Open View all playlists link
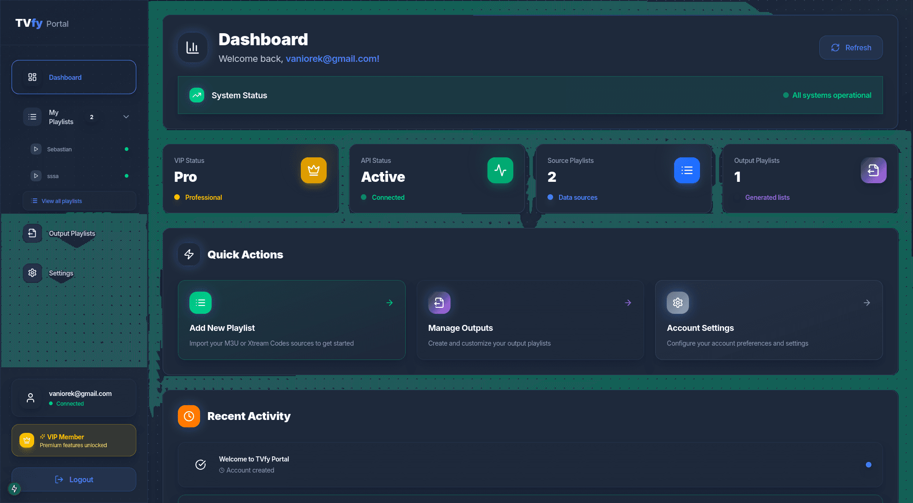 coord(79,201)
